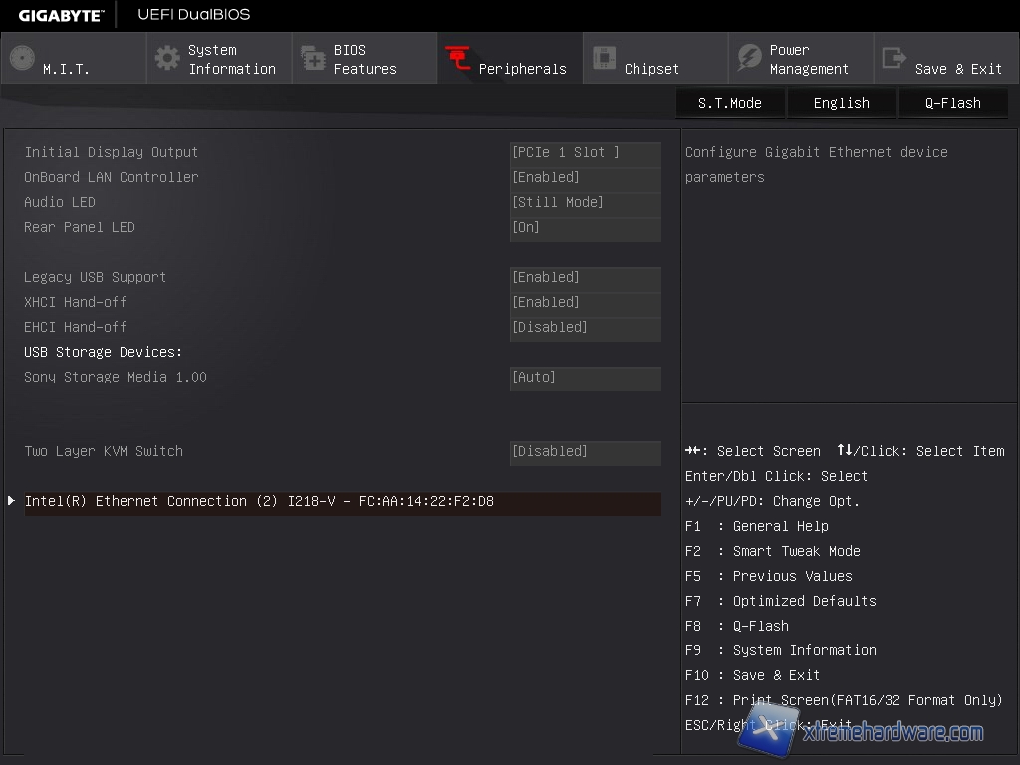The width and height of the screenshot is (1020, 765).
Task: Open Initial Display Output PCIe 1 Slot dropdown
Action: (585, 153)
